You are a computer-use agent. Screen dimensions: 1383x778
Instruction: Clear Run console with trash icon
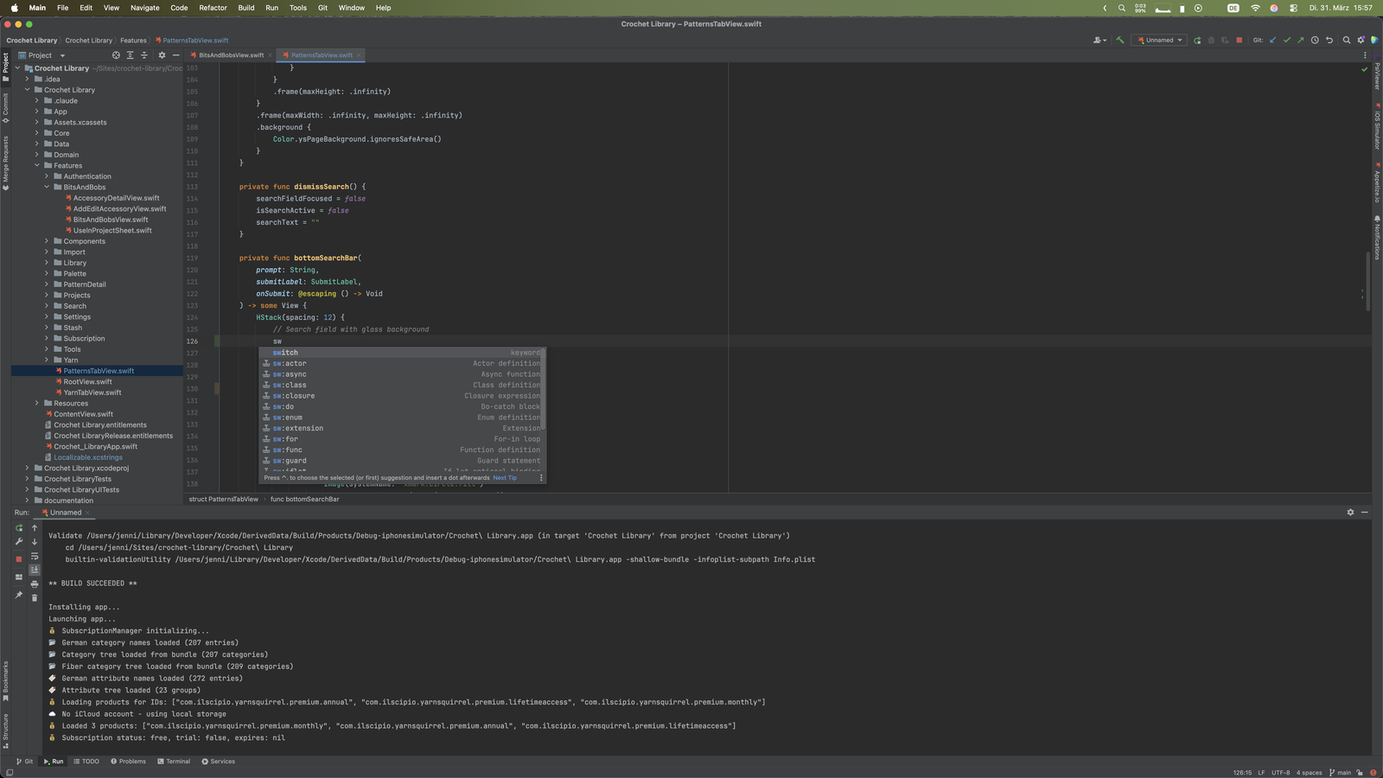point(35,597)
